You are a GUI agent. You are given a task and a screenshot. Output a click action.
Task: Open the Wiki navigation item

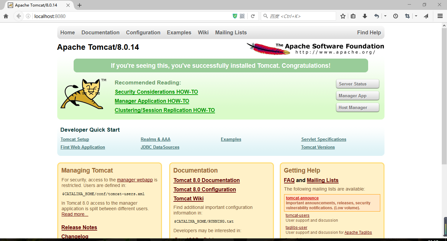click(203, 32)
